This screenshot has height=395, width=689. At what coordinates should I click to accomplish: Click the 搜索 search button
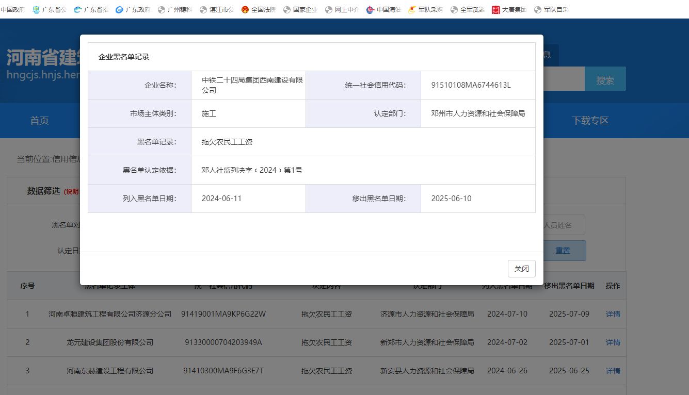click(605, 79)
